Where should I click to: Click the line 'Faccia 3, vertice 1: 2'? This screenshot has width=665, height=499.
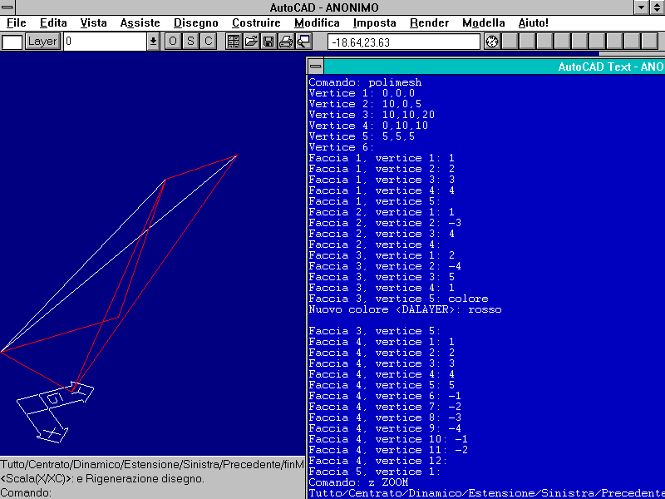pos(382,255)
